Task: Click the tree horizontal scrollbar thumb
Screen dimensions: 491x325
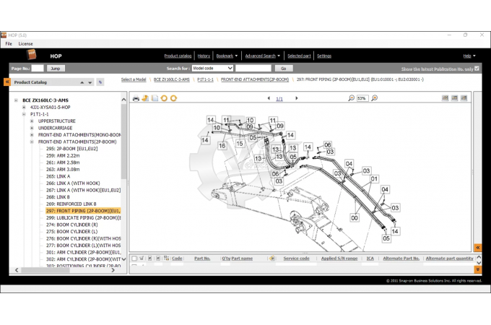Action: pos(45,270)
